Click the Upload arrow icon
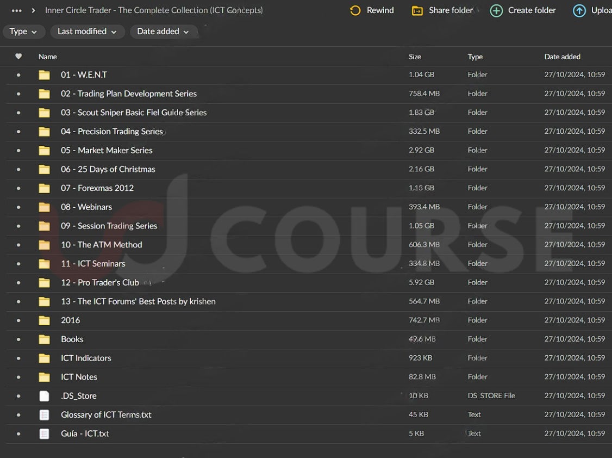 579,10
